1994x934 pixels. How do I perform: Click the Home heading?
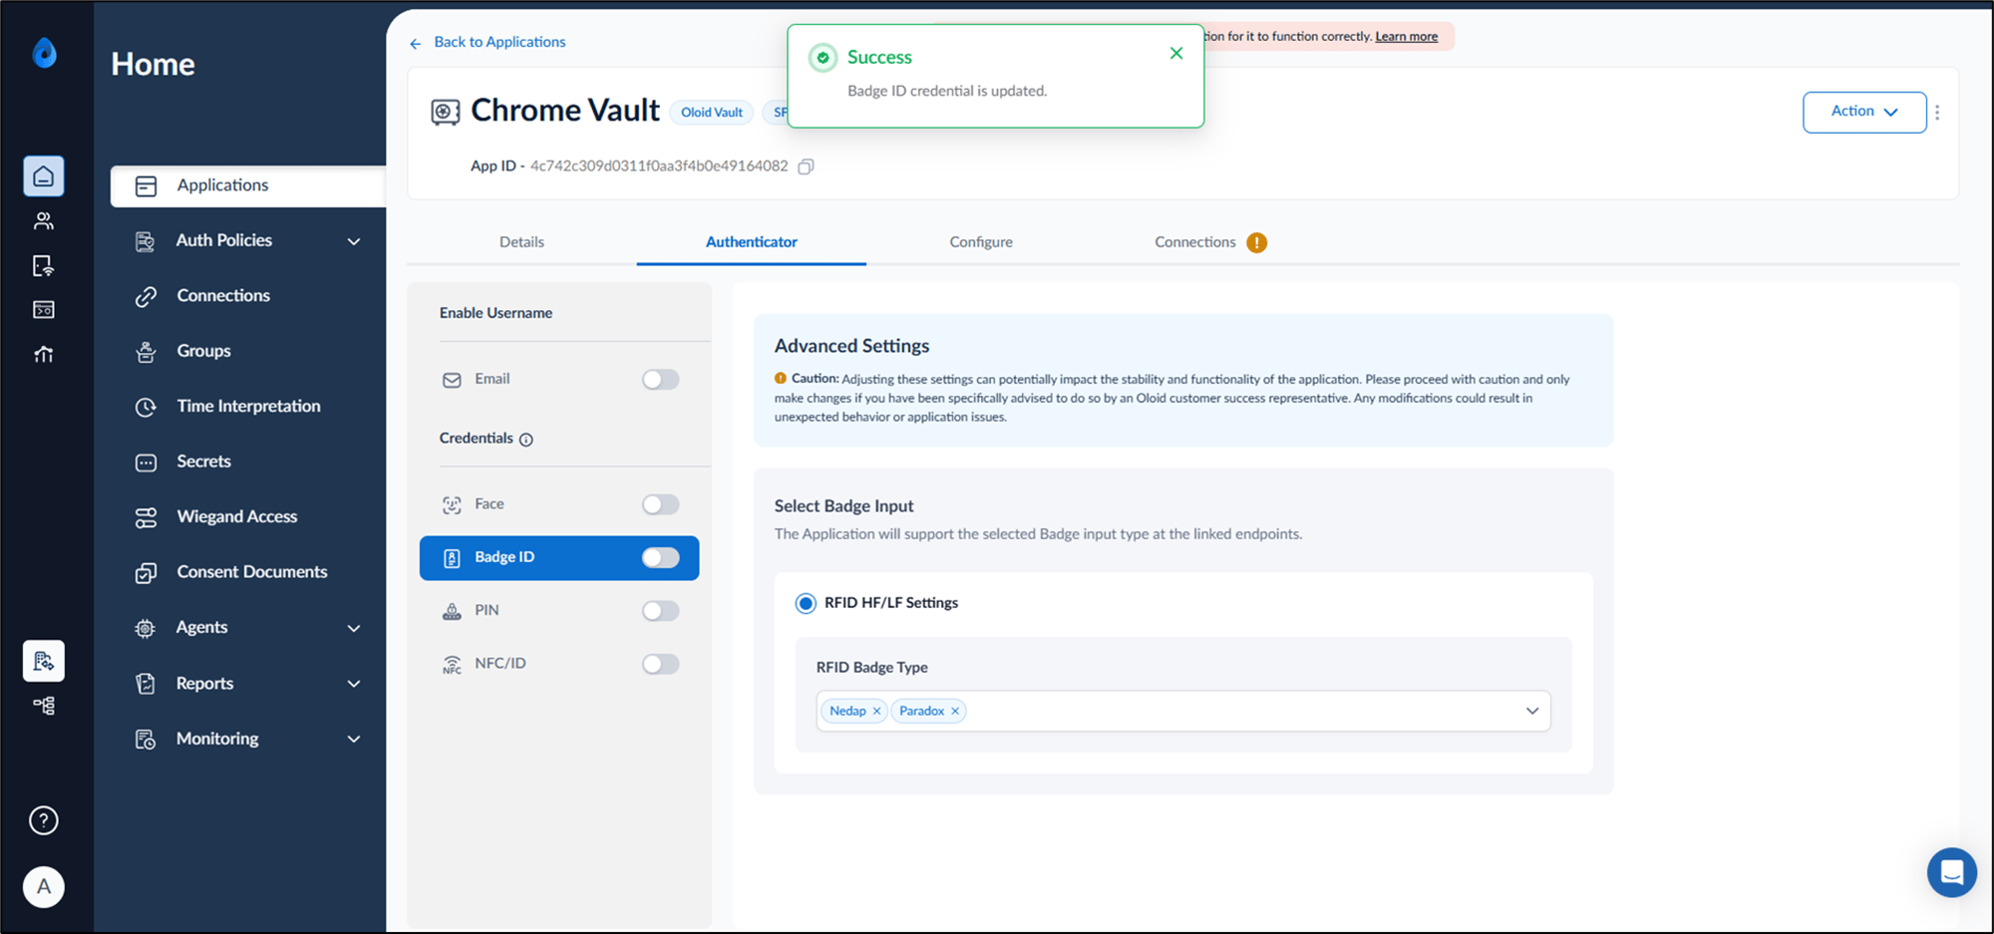(153, 64)
